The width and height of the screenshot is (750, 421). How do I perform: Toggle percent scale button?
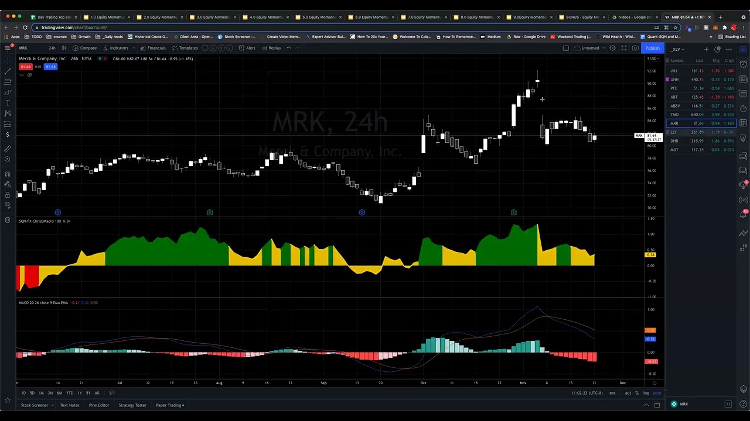coord(637,393)
